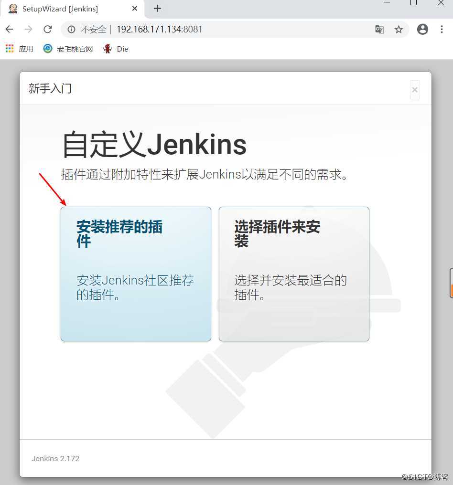This screenshot has height=485, width=453.
Task: Click the browser back arrow
Action: coord(10,30)
